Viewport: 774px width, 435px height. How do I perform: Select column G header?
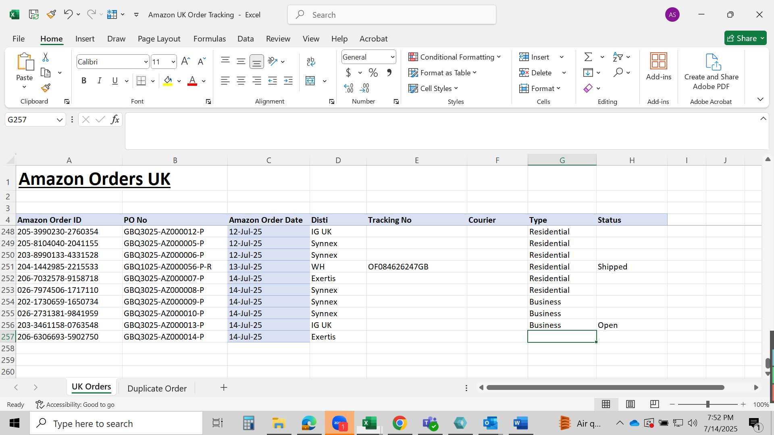[562, 160]
